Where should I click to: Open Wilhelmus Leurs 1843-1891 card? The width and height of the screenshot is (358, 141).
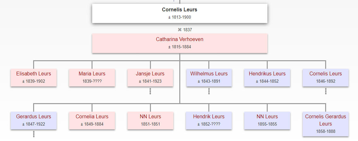pos(209,78)
